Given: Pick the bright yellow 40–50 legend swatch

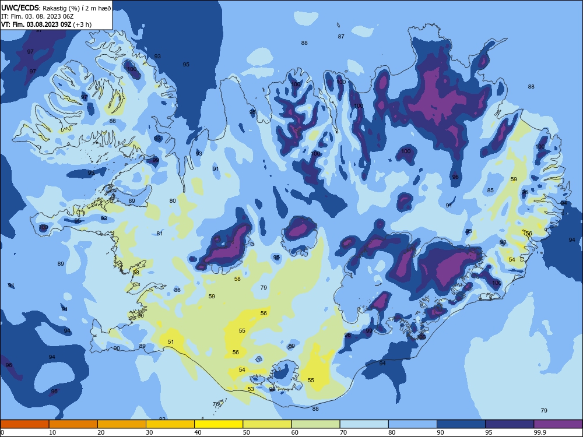Looking at the screenshot, I should [219, 424].
